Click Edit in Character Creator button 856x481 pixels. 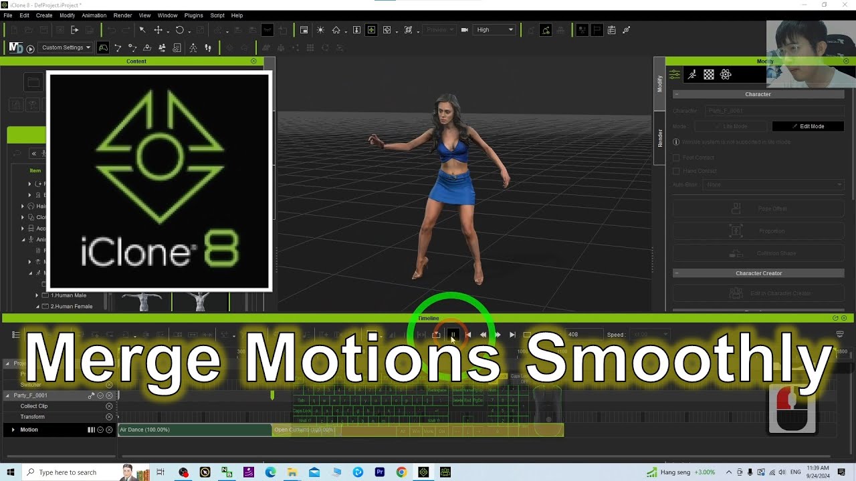click(x=758, y=293)
